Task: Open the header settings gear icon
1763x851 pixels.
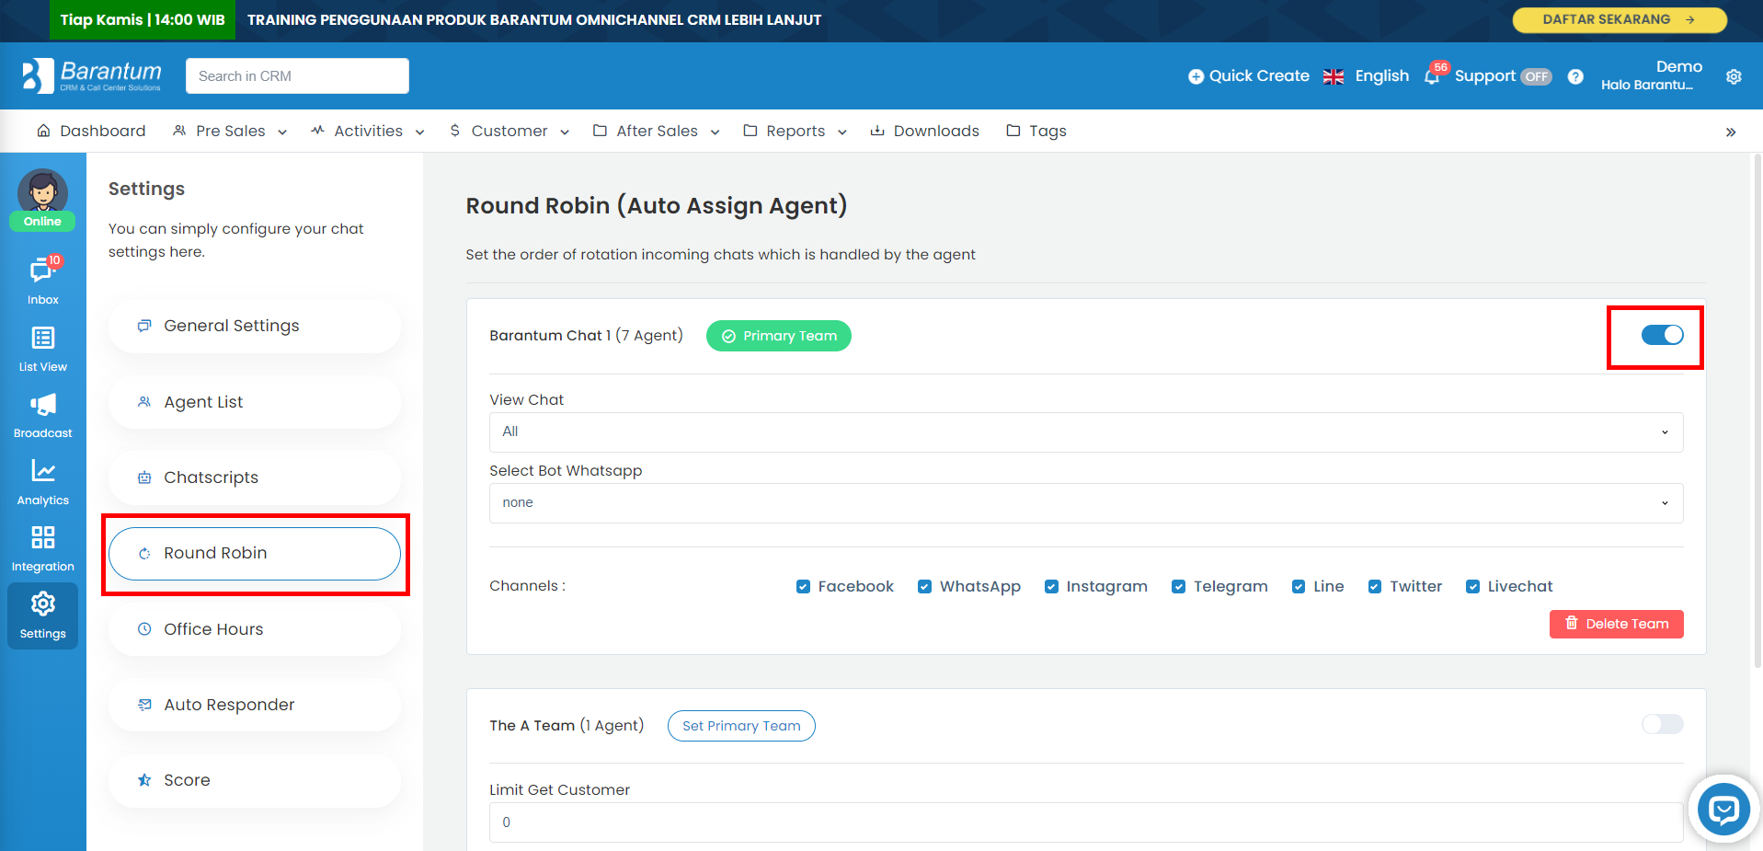Action: (1734, 76)
